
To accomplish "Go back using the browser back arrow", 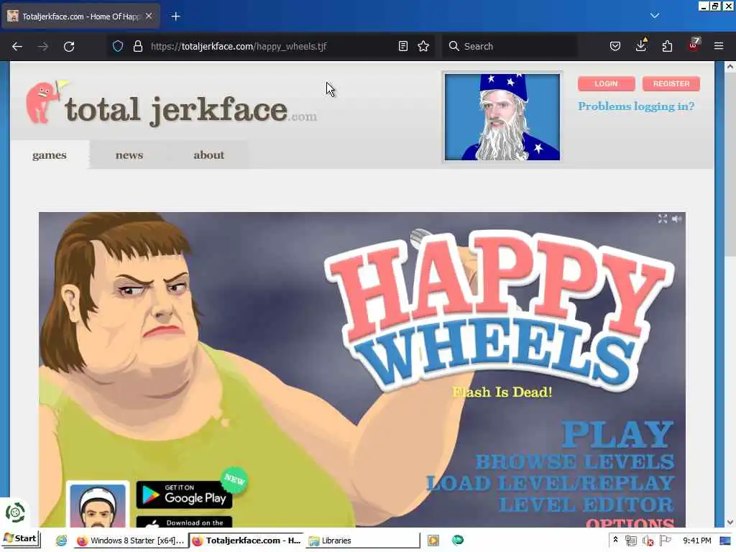I will [x=17, y=47].
